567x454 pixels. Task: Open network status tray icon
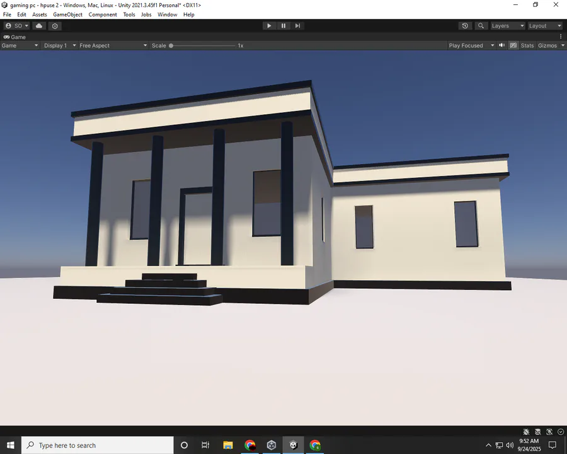499,445
